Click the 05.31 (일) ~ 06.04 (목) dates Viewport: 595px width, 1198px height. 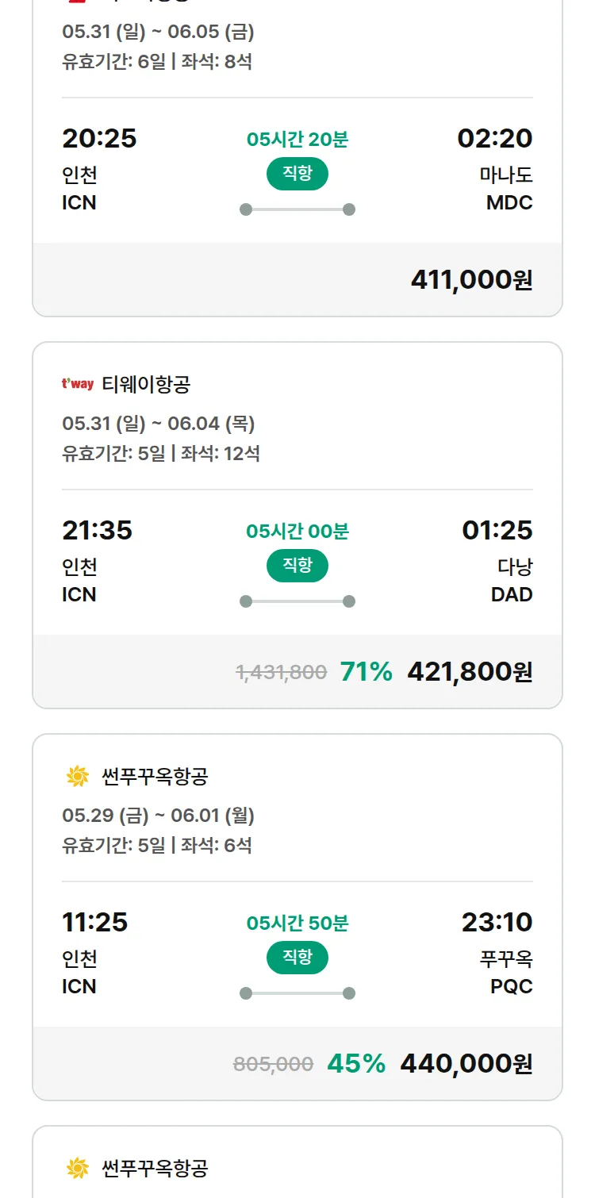coord(158,424)
